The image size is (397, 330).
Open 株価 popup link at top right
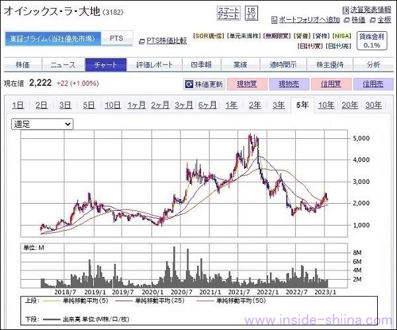coord(358,20)
